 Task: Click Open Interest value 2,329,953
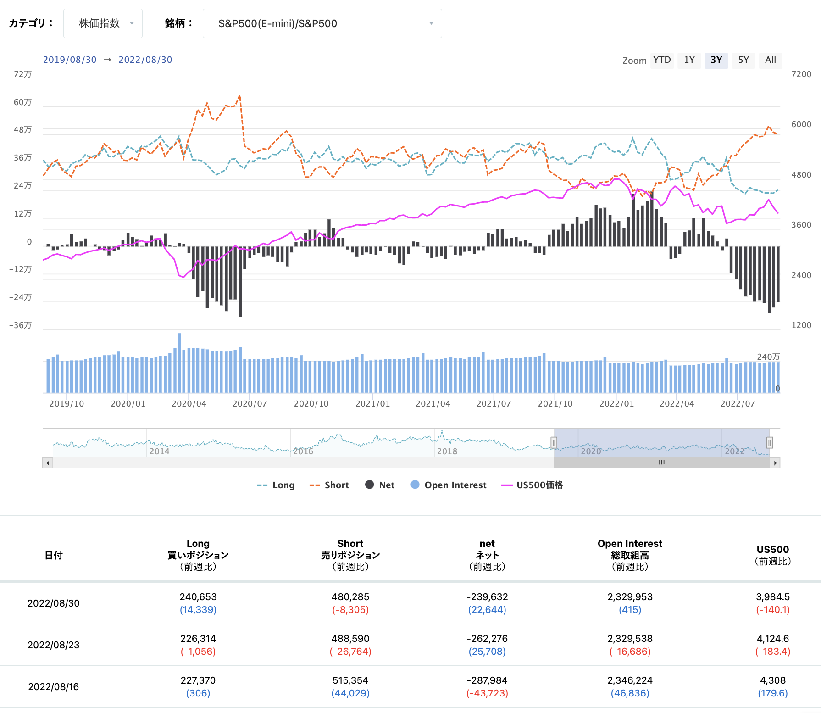630,597
